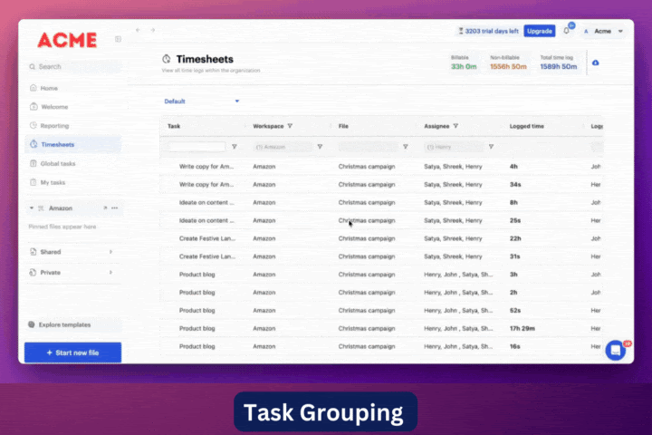Open Reporting from the sidebar
This screenshot has width=652, height=435.
click(54, 126)
